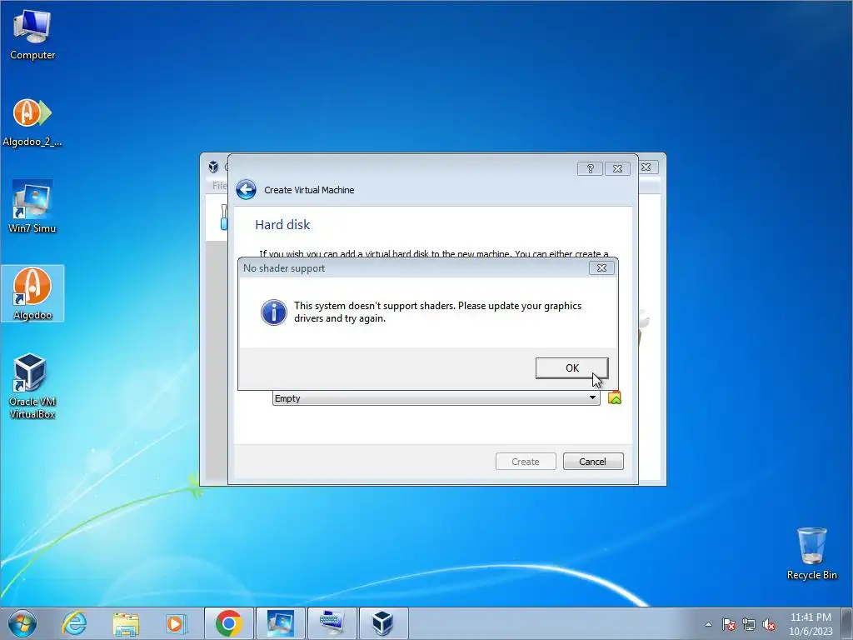Click the Show desktop strip at taskbar end
853x640 pixels.
click(847, 623)
